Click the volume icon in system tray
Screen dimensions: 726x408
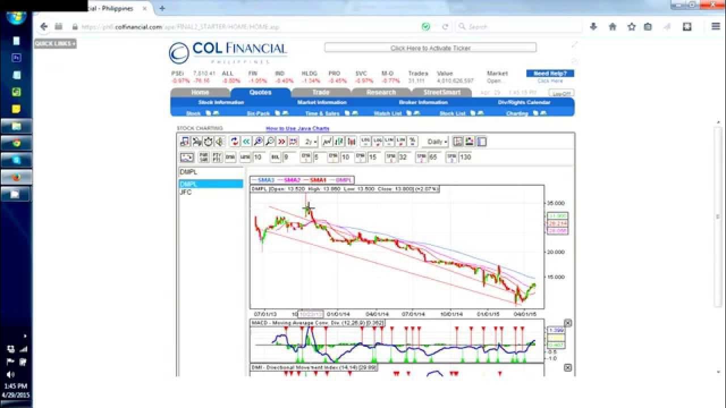[x=10, y=375]
